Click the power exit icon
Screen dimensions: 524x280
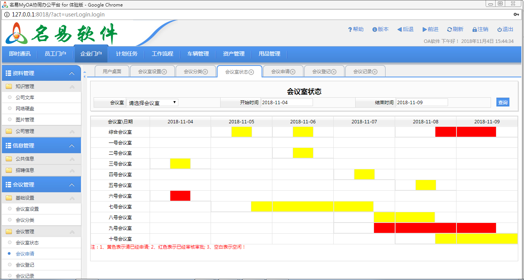click(499, 29)
